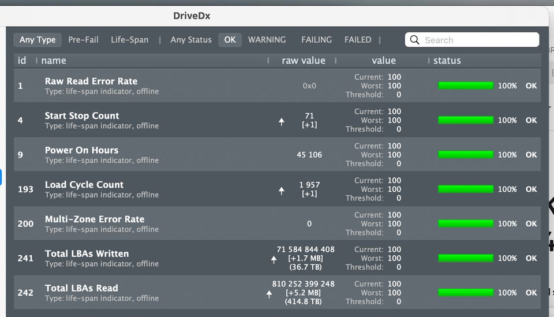Select the Total LBAs Read row name

pos(81,288)
